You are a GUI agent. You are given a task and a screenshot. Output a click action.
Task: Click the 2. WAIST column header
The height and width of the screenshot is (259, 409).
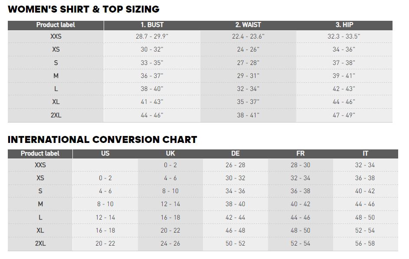pyautogui.click(x=248, y=25)
